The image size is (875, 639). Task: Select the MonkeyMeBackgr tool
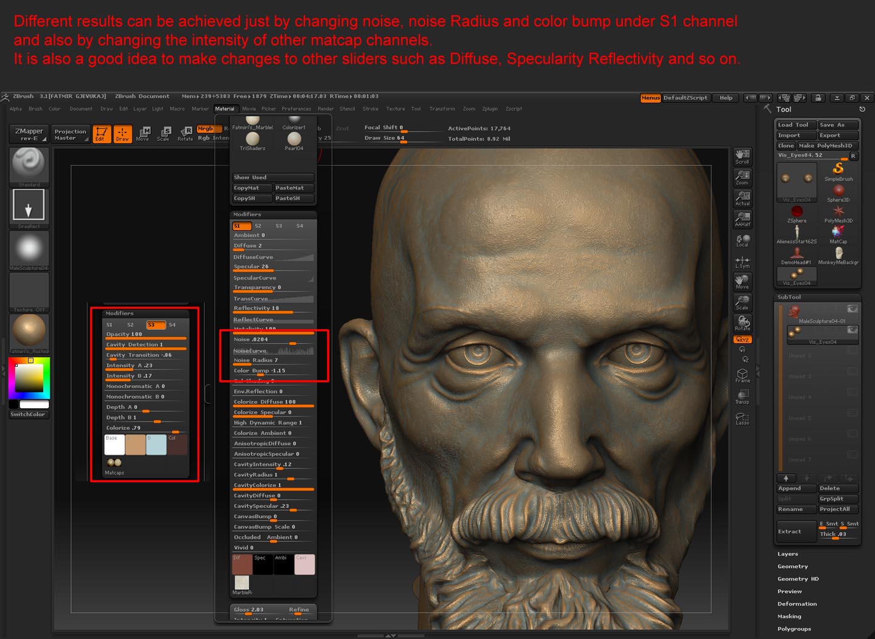pyautogui.click(x=839, y=255)
